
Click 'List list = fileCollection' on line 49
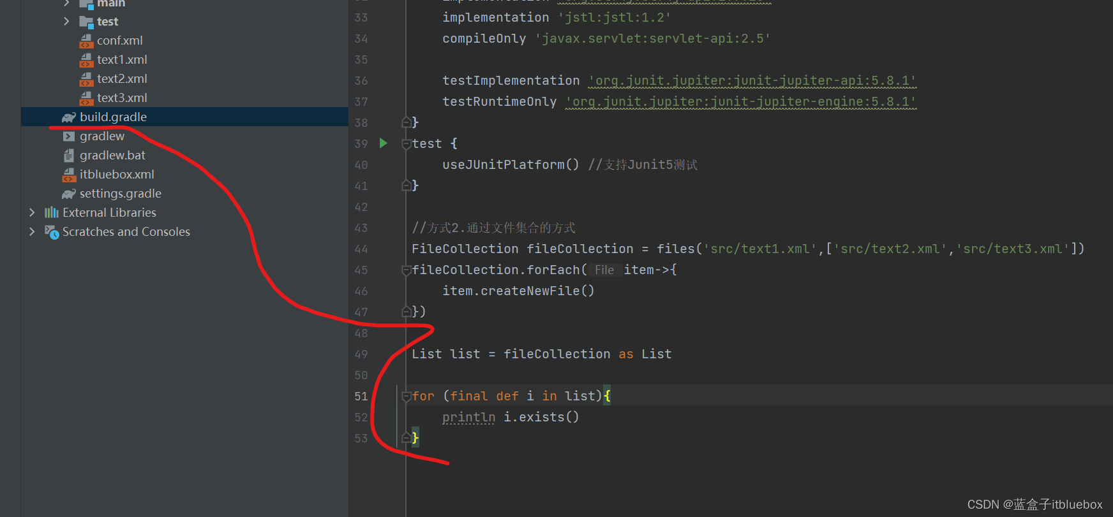[511, 354]
